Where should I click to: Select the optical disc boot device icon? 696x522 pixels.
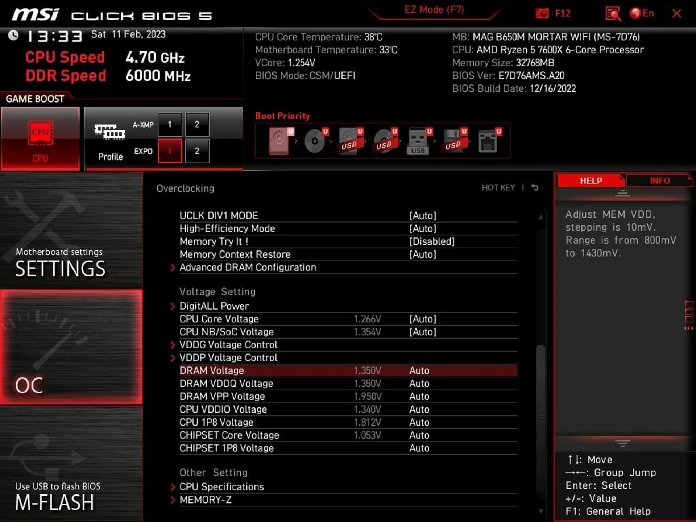[316, 141]
